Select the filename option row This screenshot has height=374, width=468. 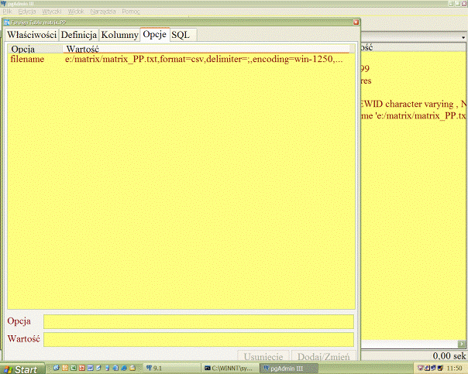pyautogui.click(x=27, y=59)
